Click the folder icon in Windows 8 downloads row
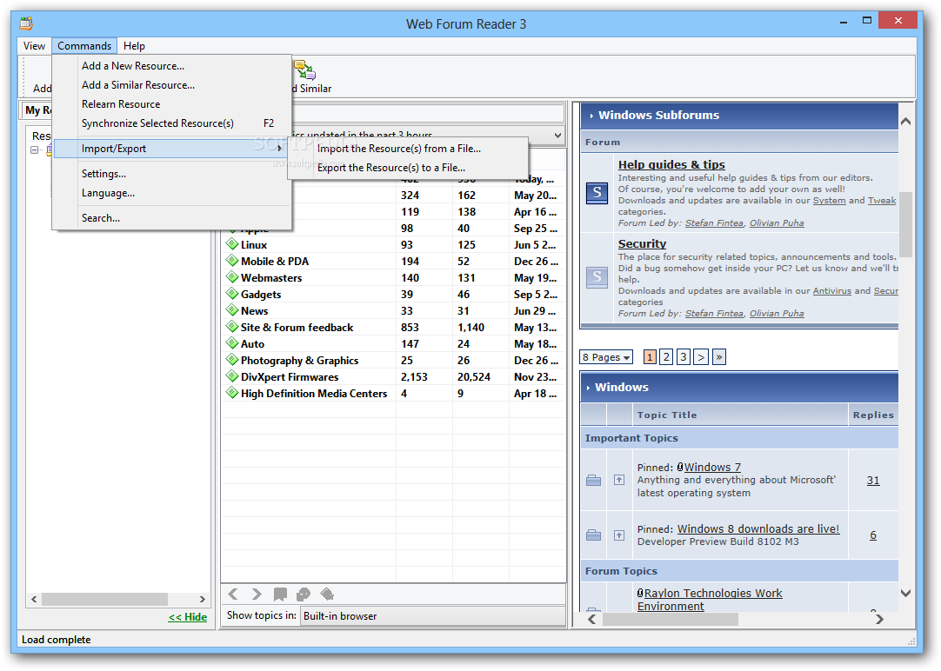The height and width of the screenshot is (671, 941). (593, 535)
